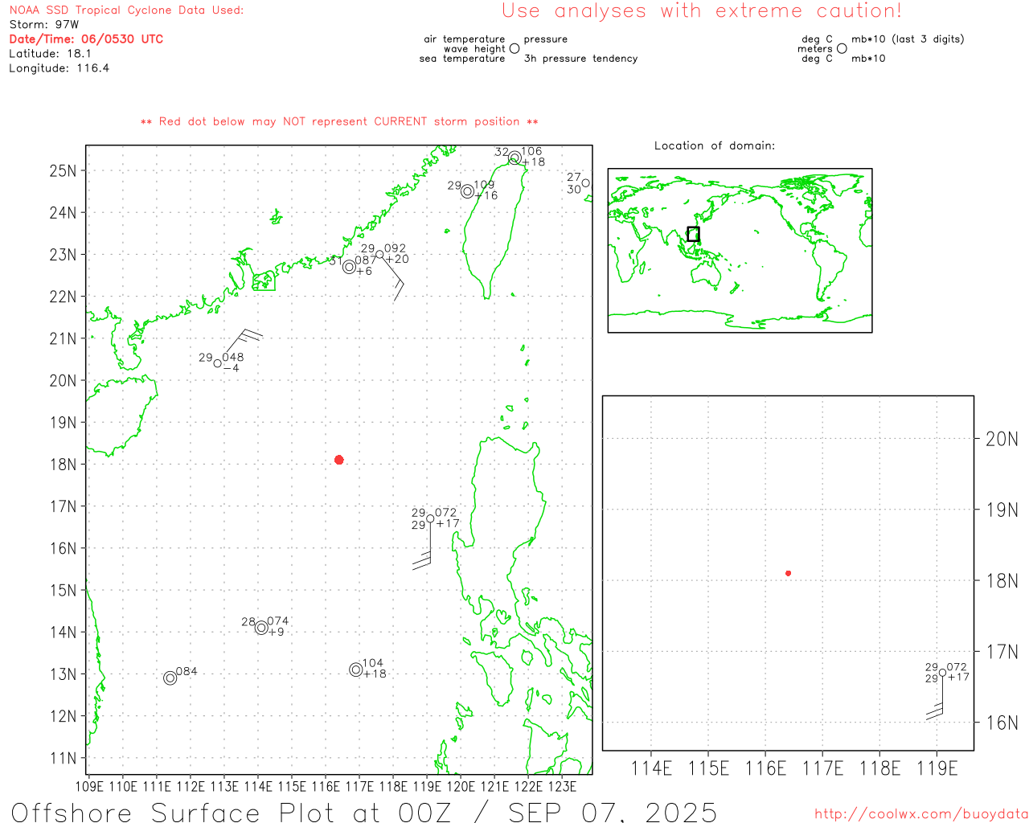This screenshot has width=1029, height=823.
Task: Click the red dot in the zoomed inset map
Action: point(789,573)
